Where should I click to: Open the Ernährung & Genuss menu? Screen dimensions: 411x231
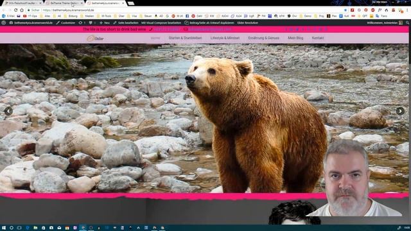tap(264, 38)
